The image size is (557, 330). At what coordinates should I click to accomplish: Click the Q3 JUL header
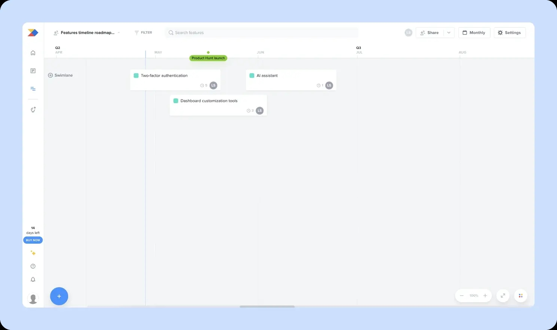(x=359, y=50)
